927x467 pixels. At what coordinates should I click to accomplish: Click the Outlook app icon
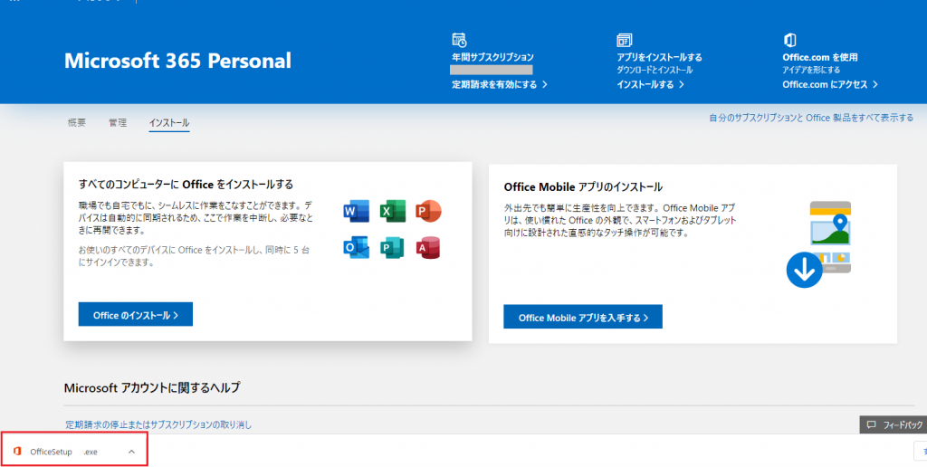pos(356,247)
